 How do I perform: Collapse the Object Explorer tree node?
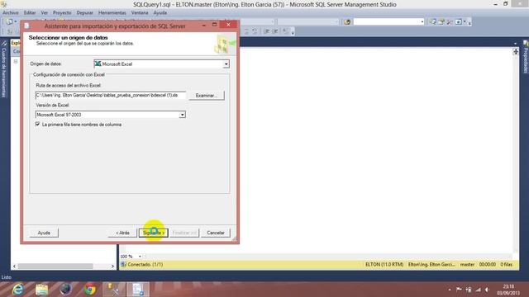coord(16,62)
